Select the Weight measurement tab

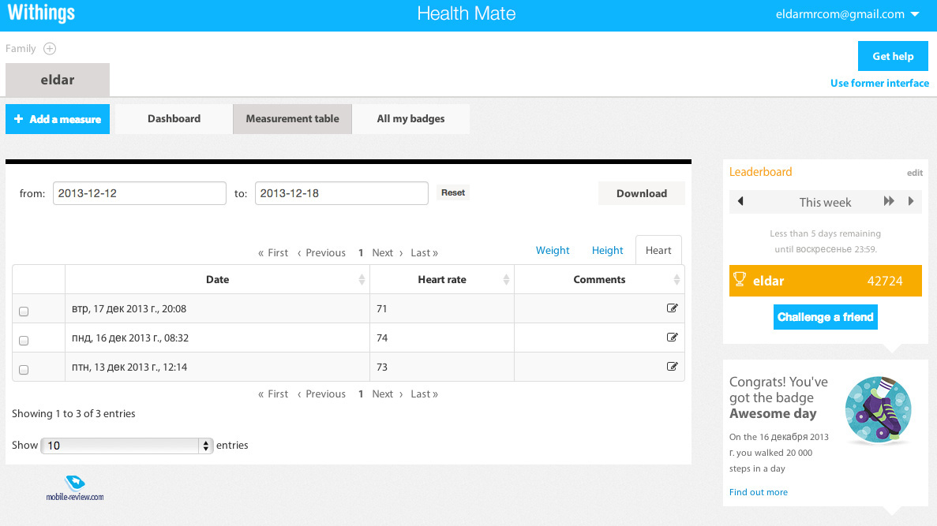click(x=553, y=250)
